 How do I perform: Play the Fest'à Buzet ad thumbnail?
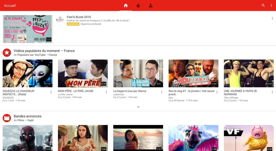click(x=28, y=29)
